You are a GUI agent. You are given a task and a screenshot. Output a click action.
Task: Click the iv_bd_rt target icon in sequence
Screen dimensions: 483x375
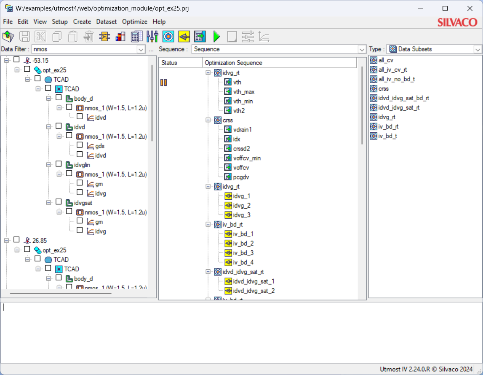pos(218,224)
